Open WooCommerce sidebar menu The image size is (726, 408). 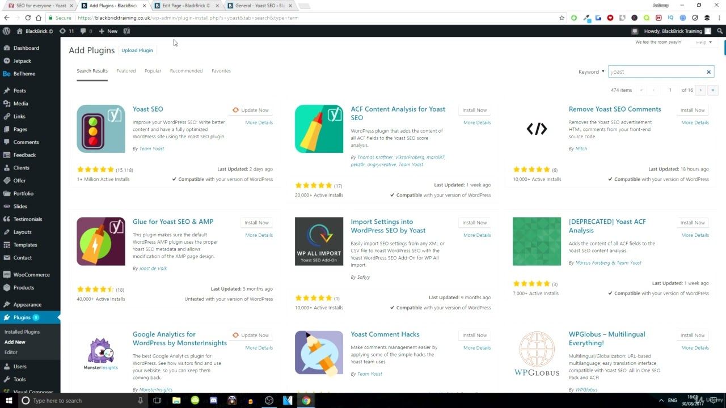[31, 275]
